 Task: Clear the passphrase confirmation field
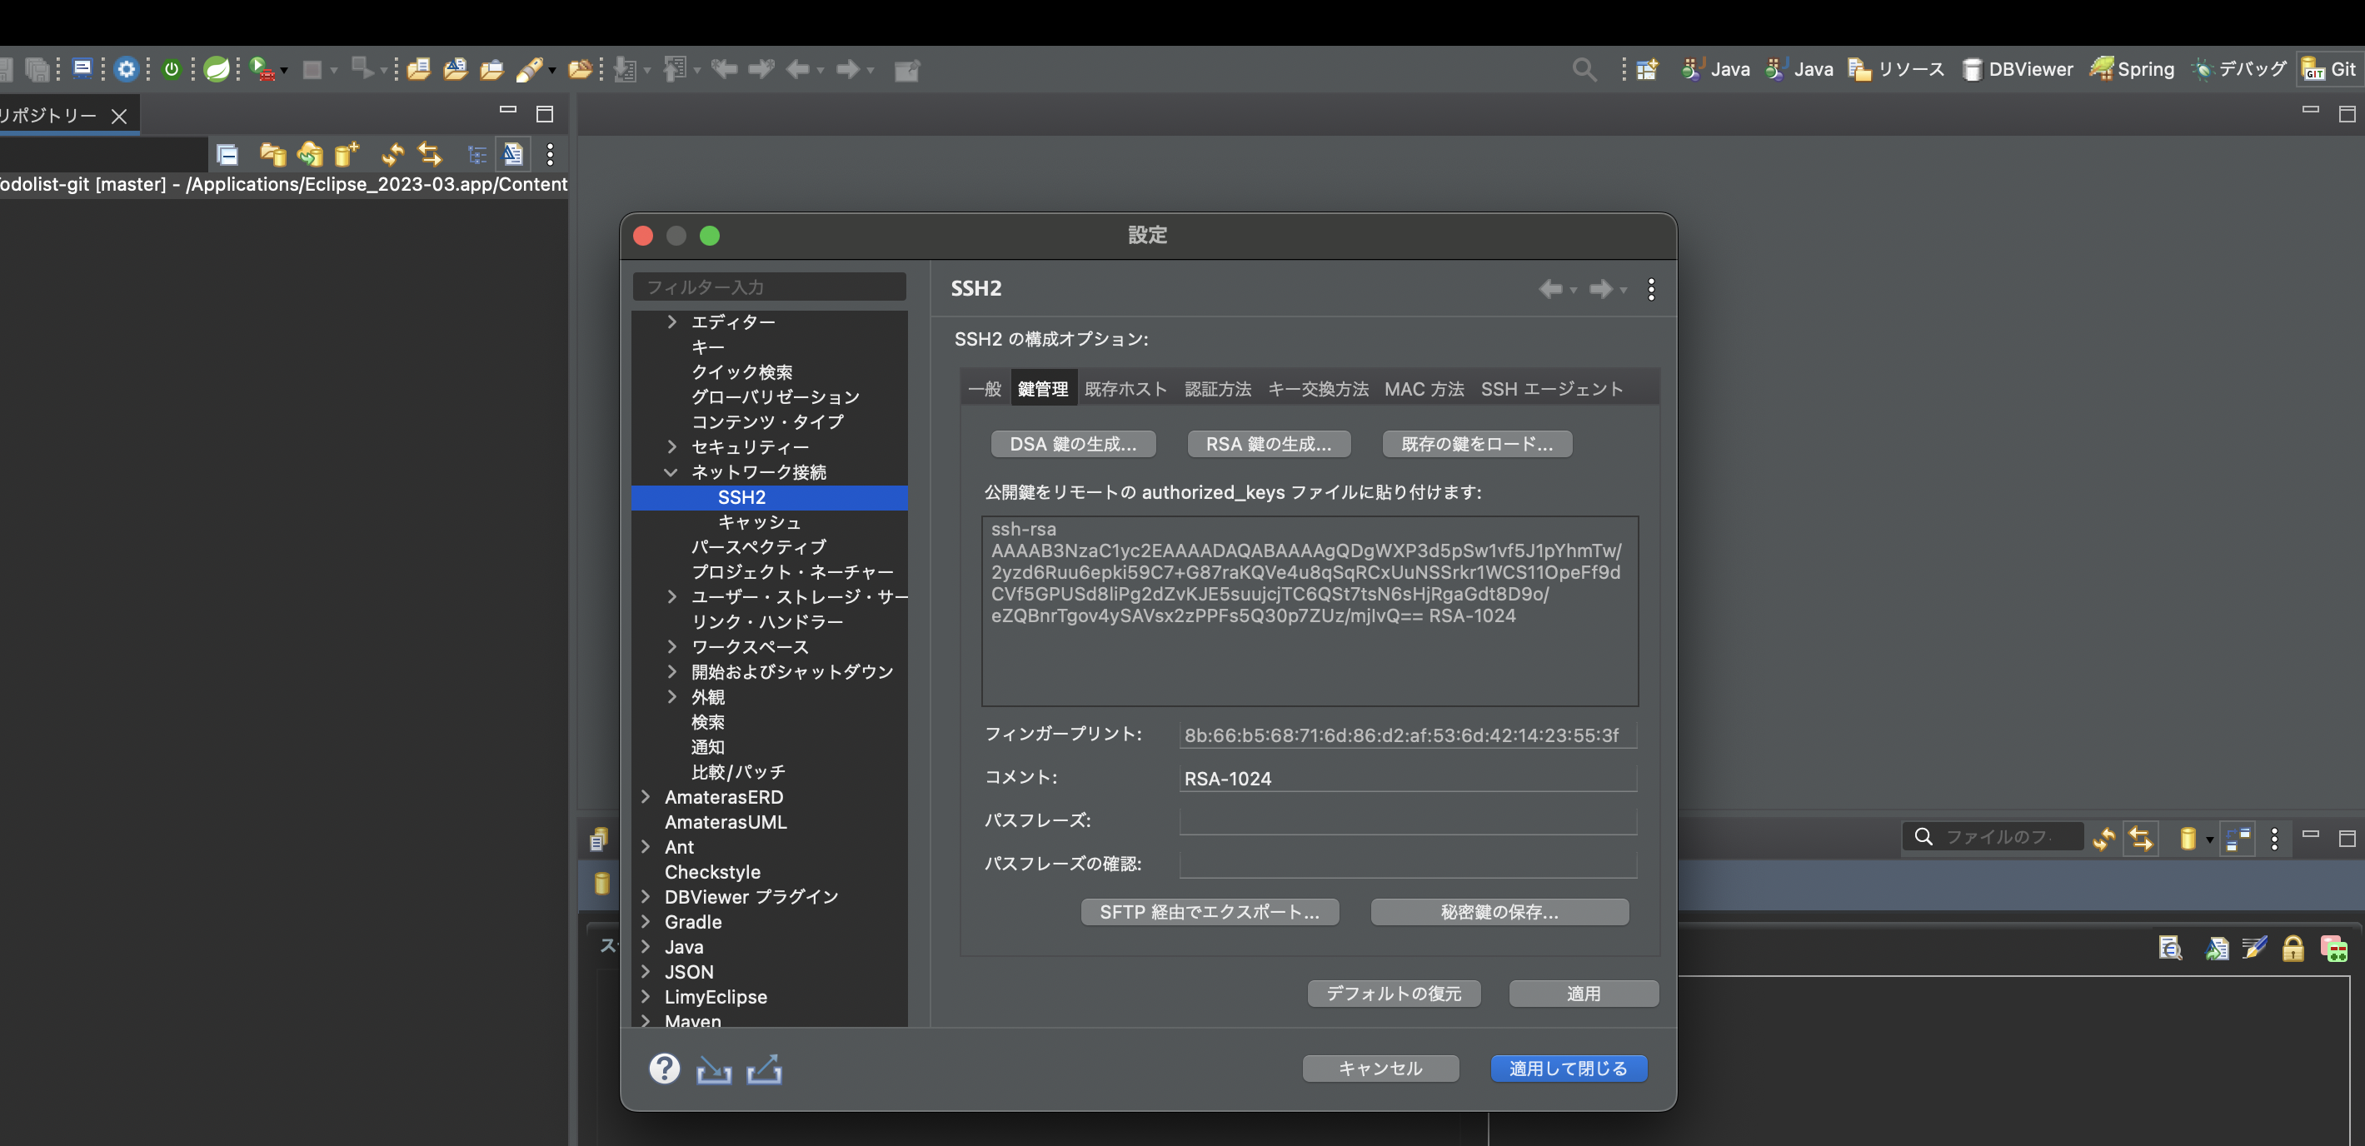click(x=1408, y=864)
